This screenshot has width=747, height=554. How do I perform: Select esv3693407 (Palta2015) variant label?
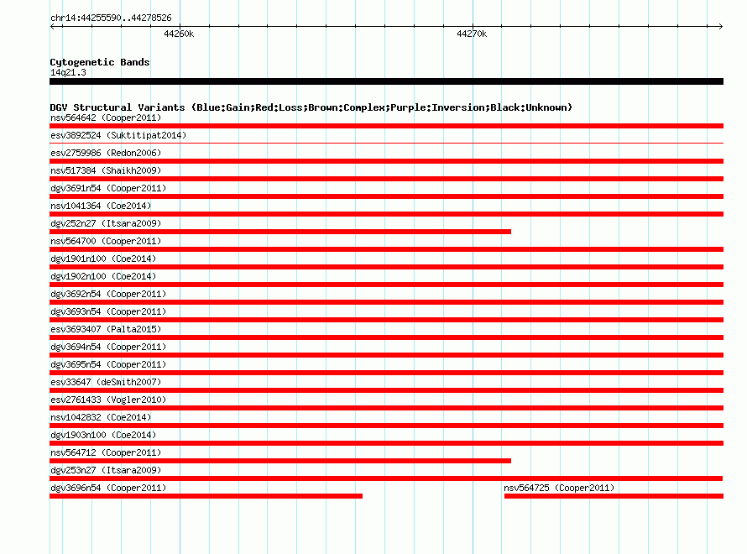click(x=106, y=329)
